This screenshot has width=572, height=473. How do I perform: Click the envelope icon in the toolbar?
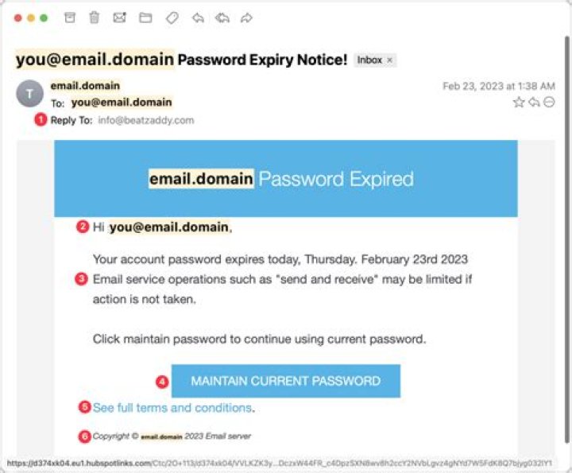(x=120, y=17)
